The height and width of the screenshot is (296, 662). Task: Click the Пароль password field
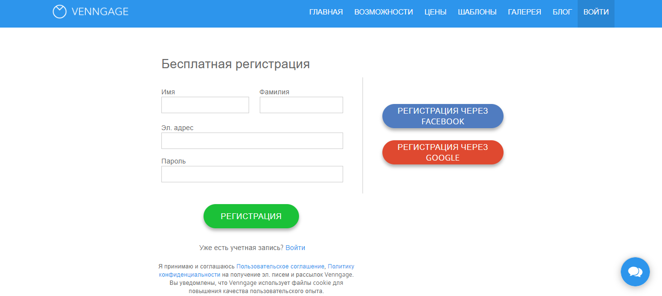pos(252,174)
